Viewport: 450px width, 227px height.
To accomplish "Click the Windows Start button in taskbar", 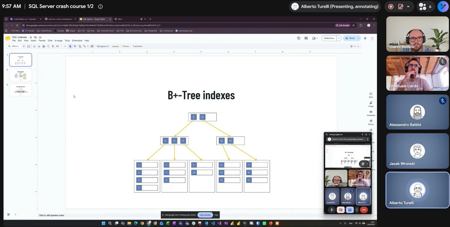I will click(103, 223).
